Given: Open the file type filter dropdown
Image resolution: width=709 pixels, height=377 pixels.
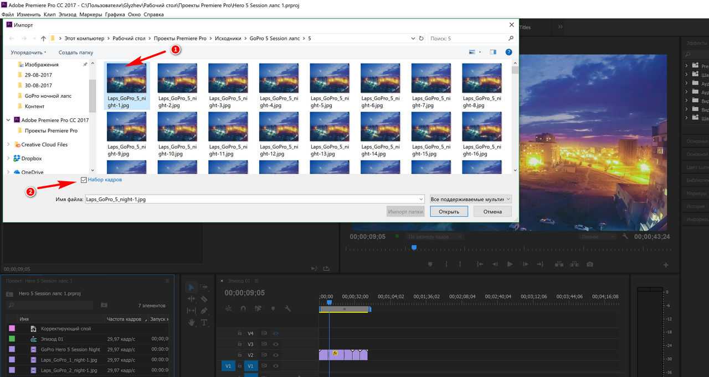Looking at the screenshot, I should pyautogui.click(x=470, y=199).
